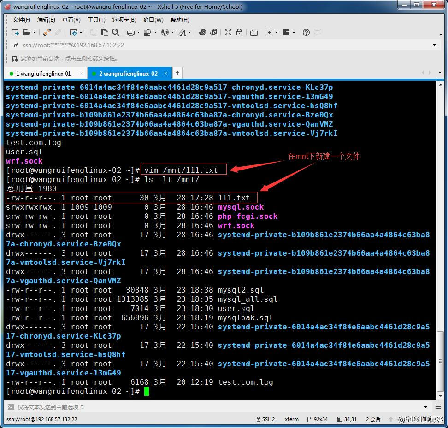Click the greyed-out Copy icon
This screenshot has height=428, width=448.
[x=94, y=32]
